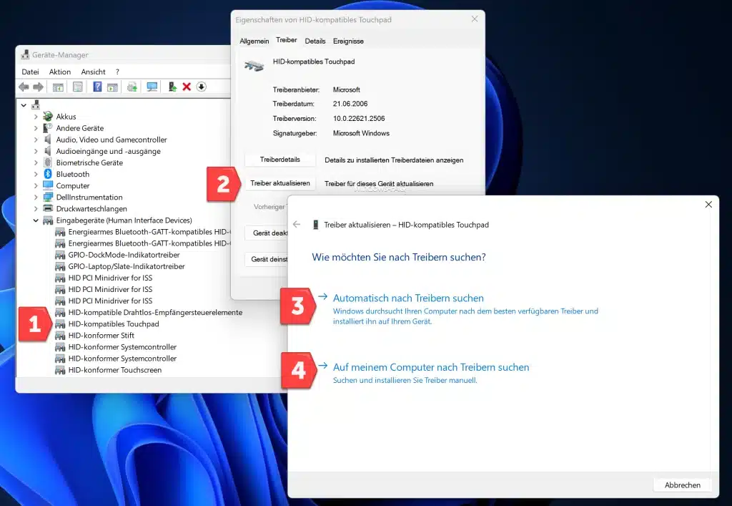Open the Ansicht menu

[x=94, y=72]
